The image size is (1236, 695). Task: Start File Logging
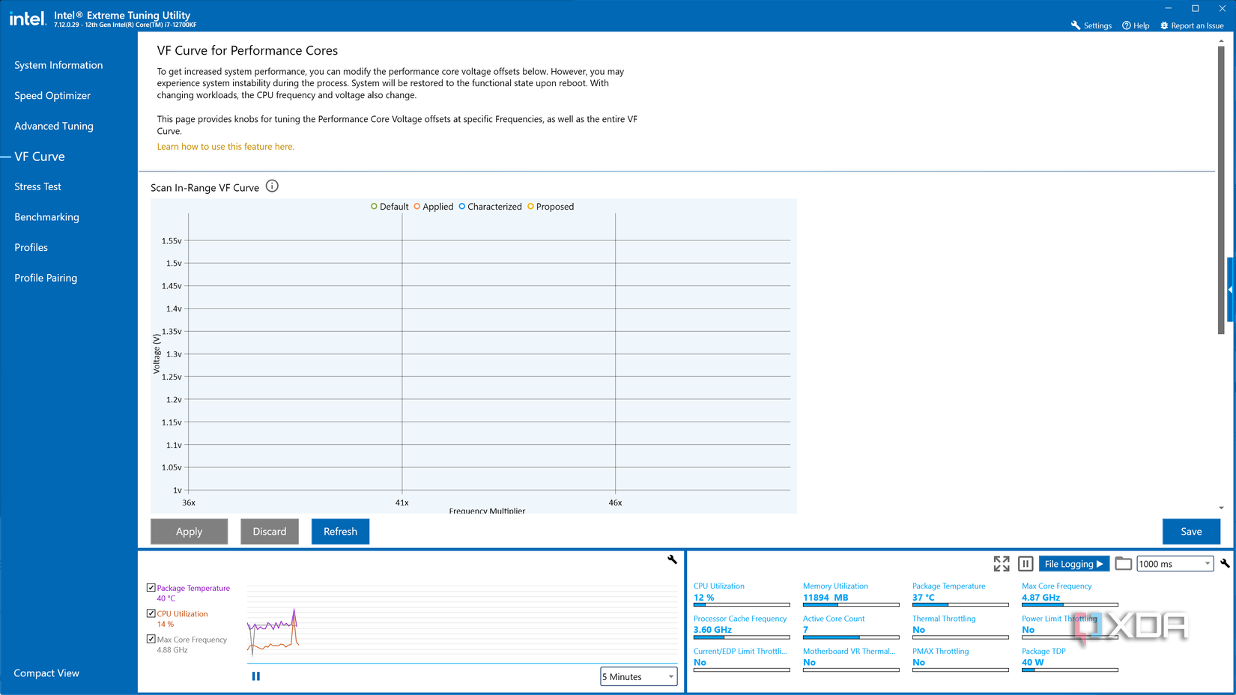click(x=1073, y=563)
